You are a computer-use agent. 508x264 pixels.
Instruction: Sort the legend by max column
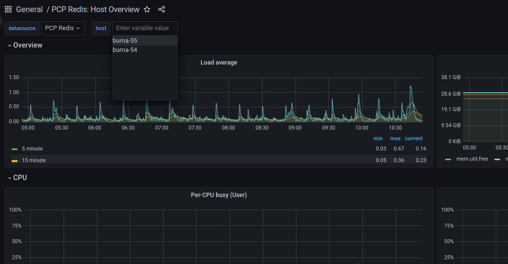(395, 138)
